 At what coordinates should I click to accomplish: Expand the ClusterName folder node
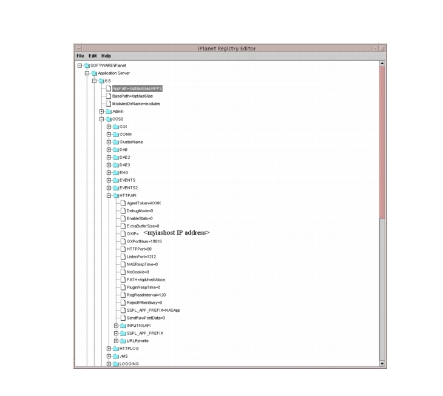(x=109, y=142)
